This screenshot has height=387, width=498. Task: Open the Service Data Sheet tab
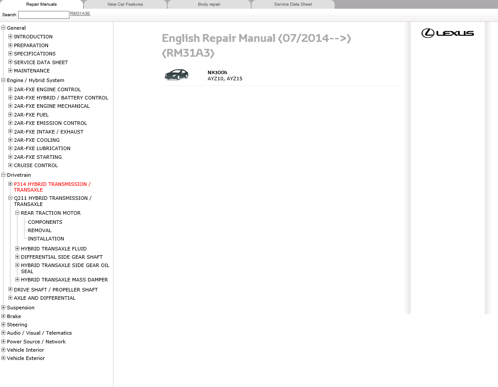293,4
